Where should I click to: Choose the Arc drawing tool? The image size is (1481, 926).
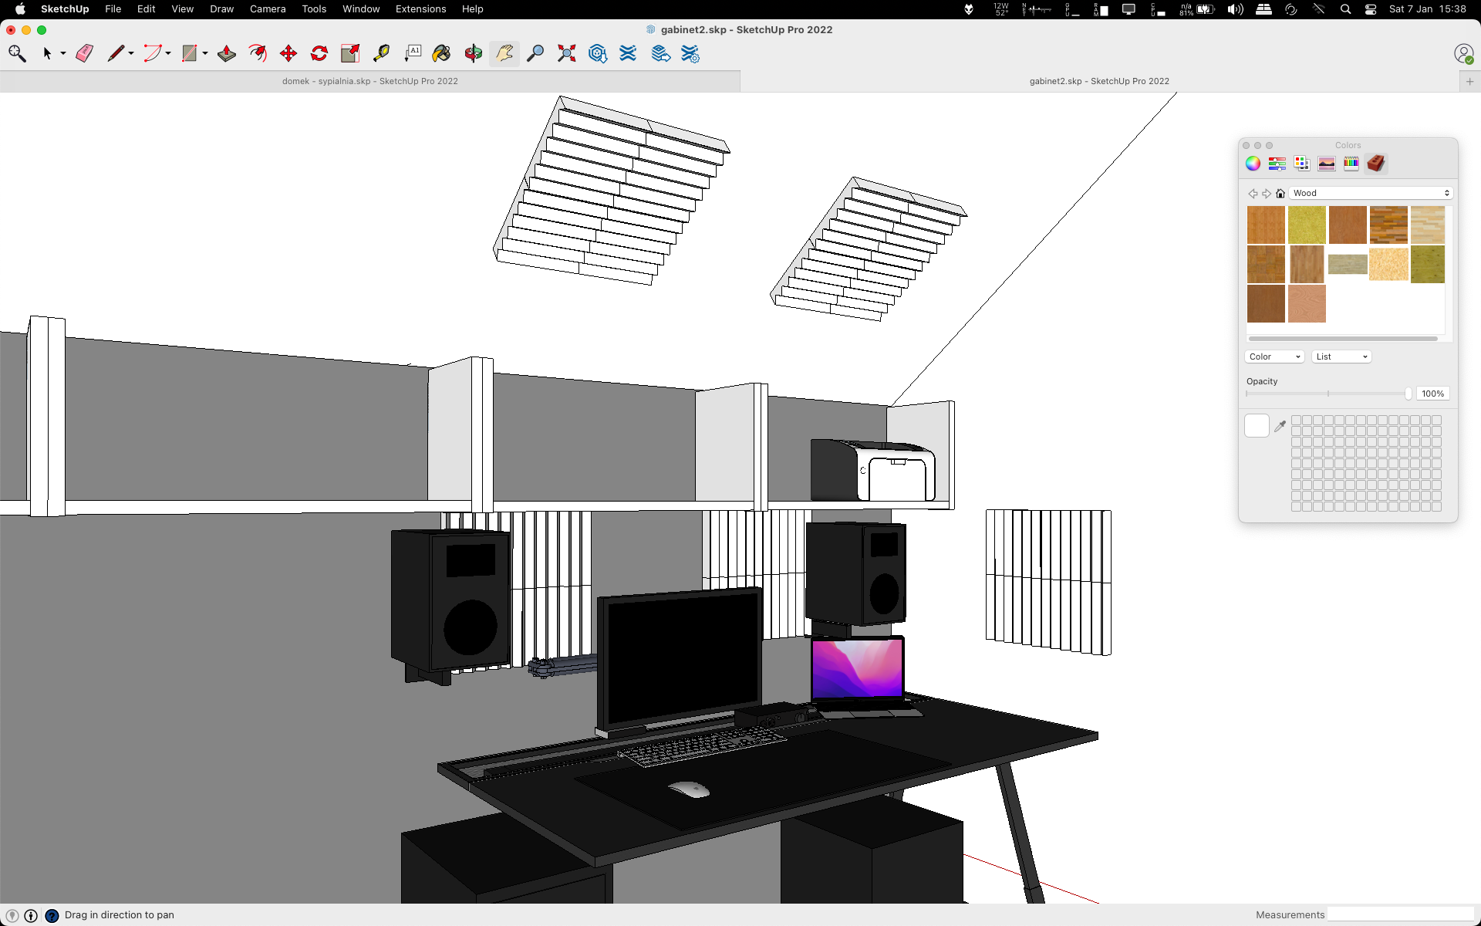[153, 53]
